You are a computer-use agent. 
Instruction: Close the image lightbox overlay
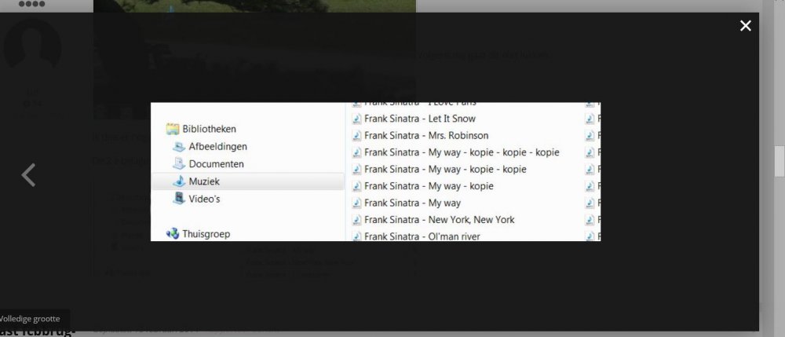745,26
